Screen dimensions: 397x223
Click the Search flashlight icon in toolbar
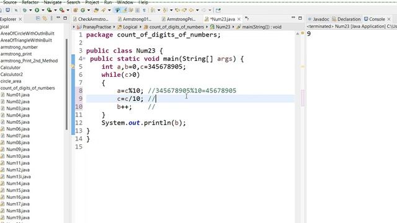(104, 10)
